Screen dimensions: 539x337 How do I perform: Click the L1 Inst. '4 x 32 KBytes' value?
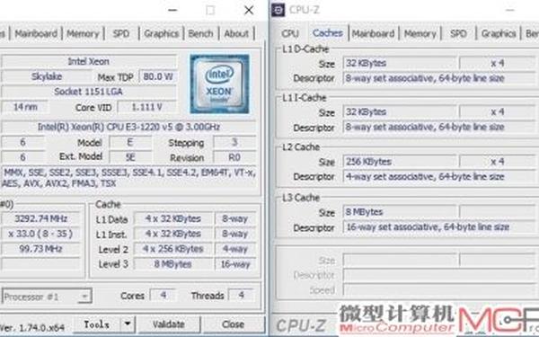tap(172, 234)
